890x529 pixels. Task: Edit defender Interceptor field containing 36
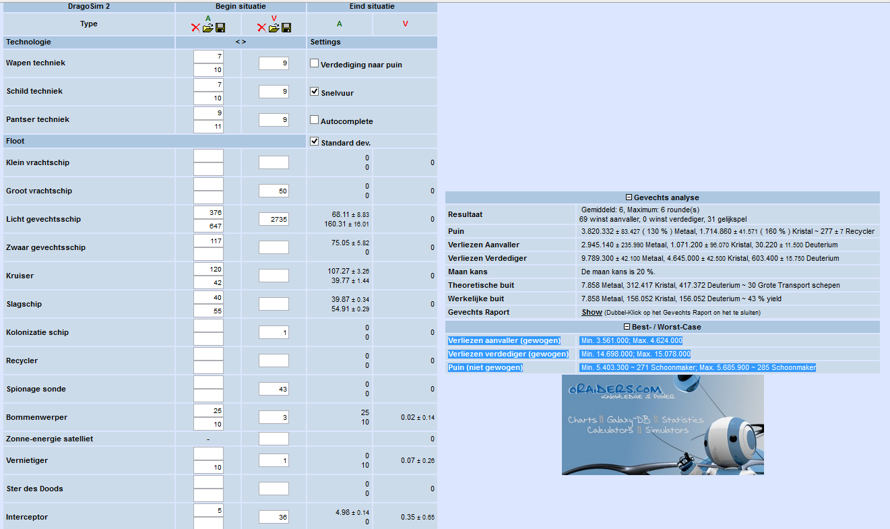274,517
